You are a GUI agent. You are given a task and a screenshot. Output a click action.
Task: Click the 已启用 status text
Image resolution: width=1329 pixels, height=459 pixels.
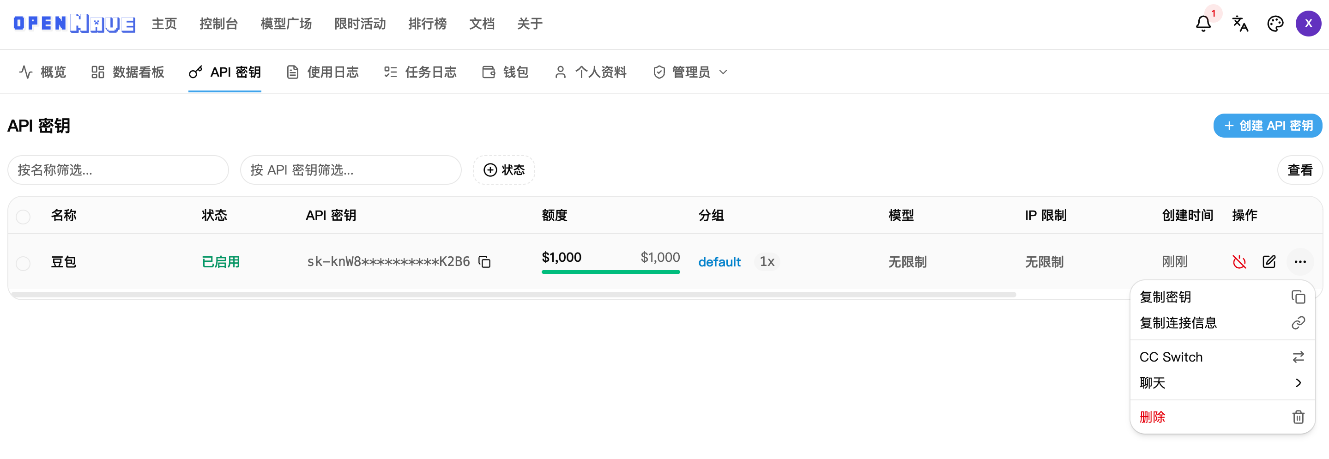[221, 262]
